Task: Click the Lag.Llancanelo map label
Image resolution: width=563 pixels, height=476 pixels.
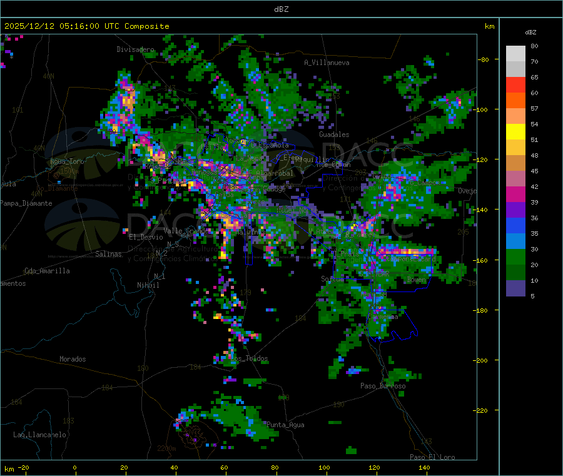Action: (39, 435)
